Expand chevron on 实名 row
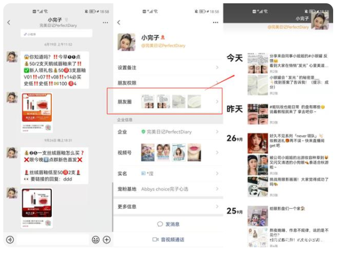The height and width of the screenshot is (255, 337). click(217, 173)
